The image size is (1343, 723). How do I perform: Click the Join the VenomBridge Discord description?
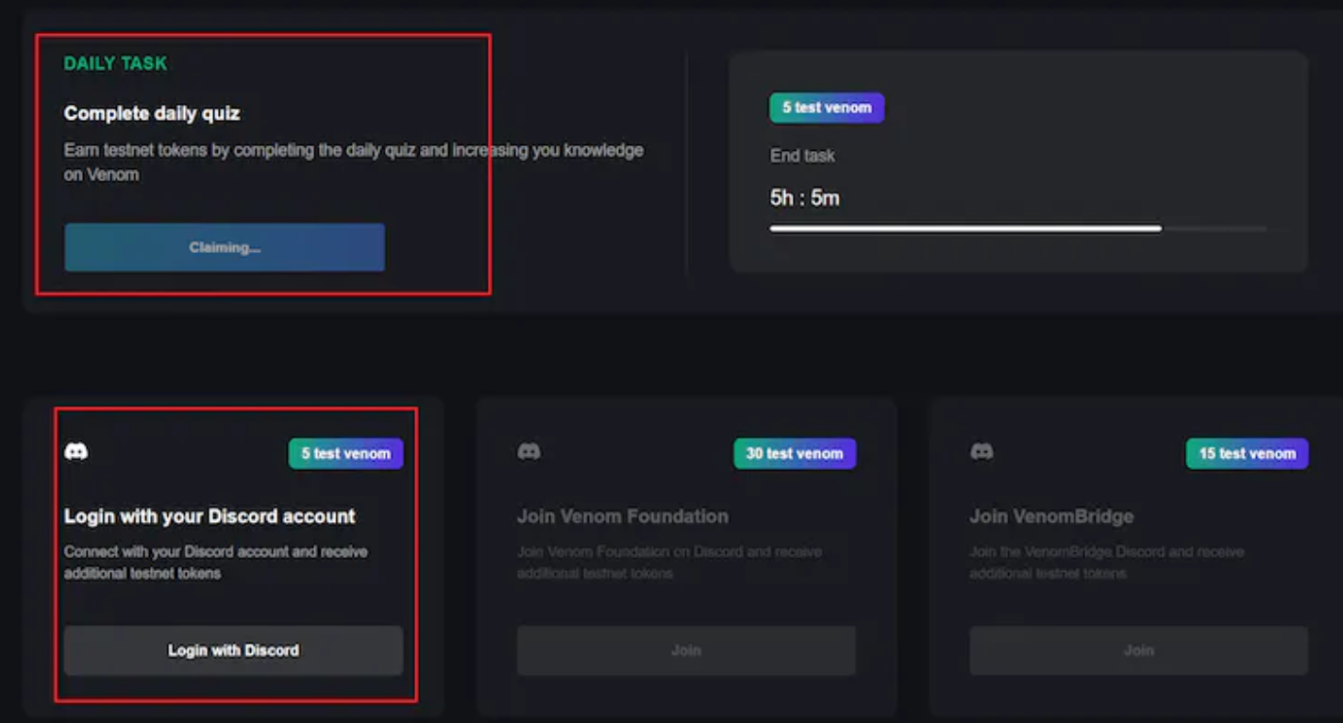1107,562
